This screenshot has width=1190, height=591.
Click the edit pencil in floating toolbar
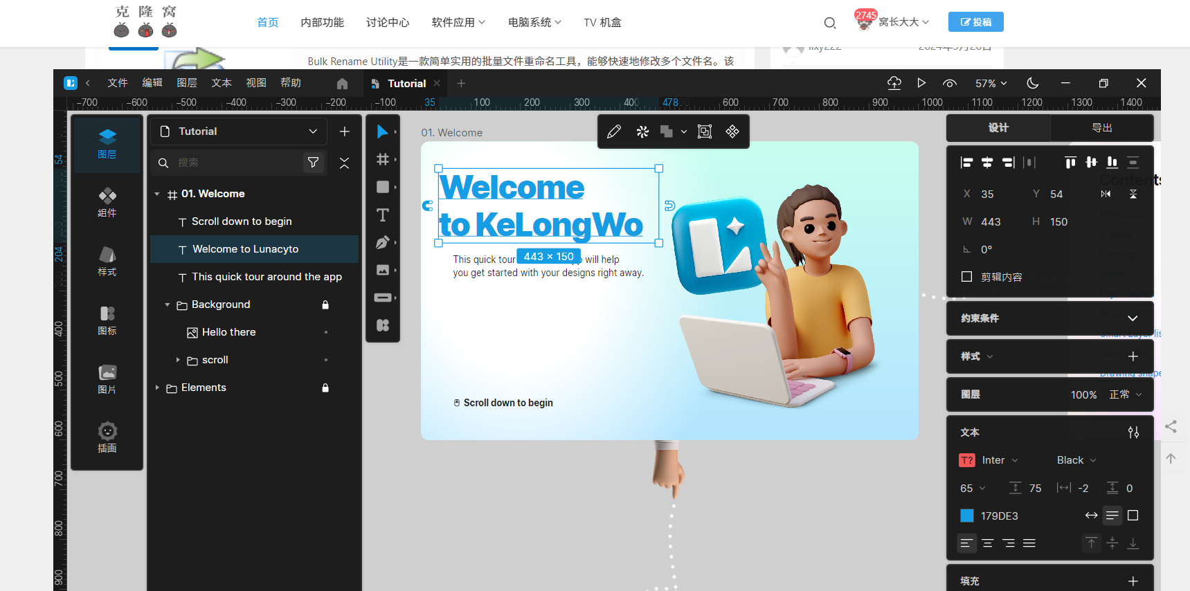point(614,131)
